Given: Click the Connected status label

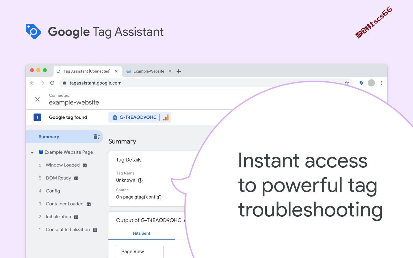Looking at the screenshot, I should click(x=59, y=95).
